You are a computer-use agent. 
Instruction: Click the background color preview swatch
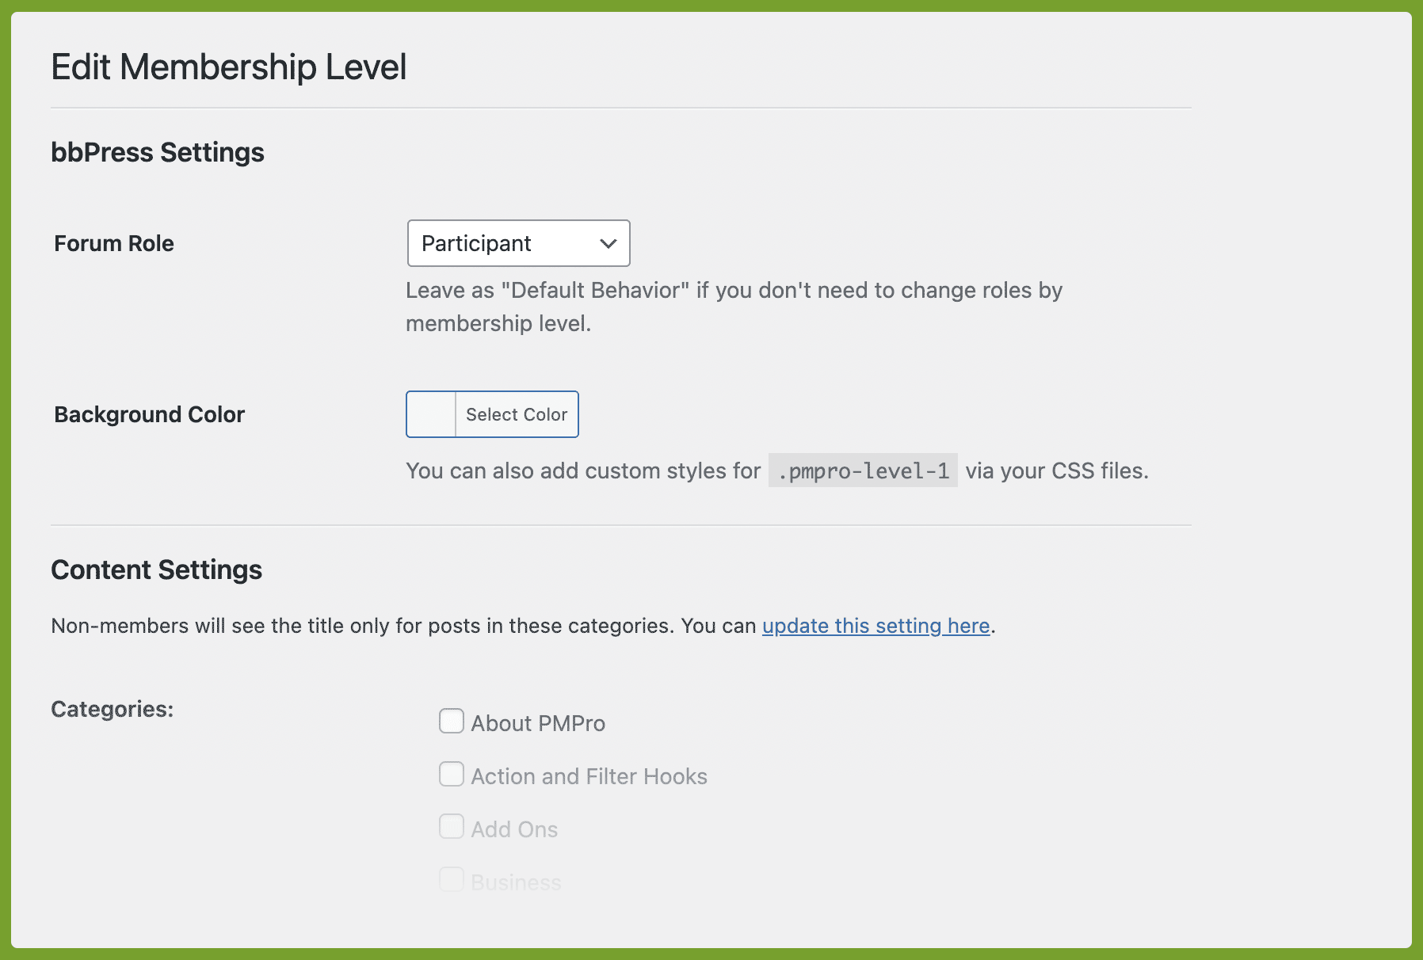(x=431, y=414)
